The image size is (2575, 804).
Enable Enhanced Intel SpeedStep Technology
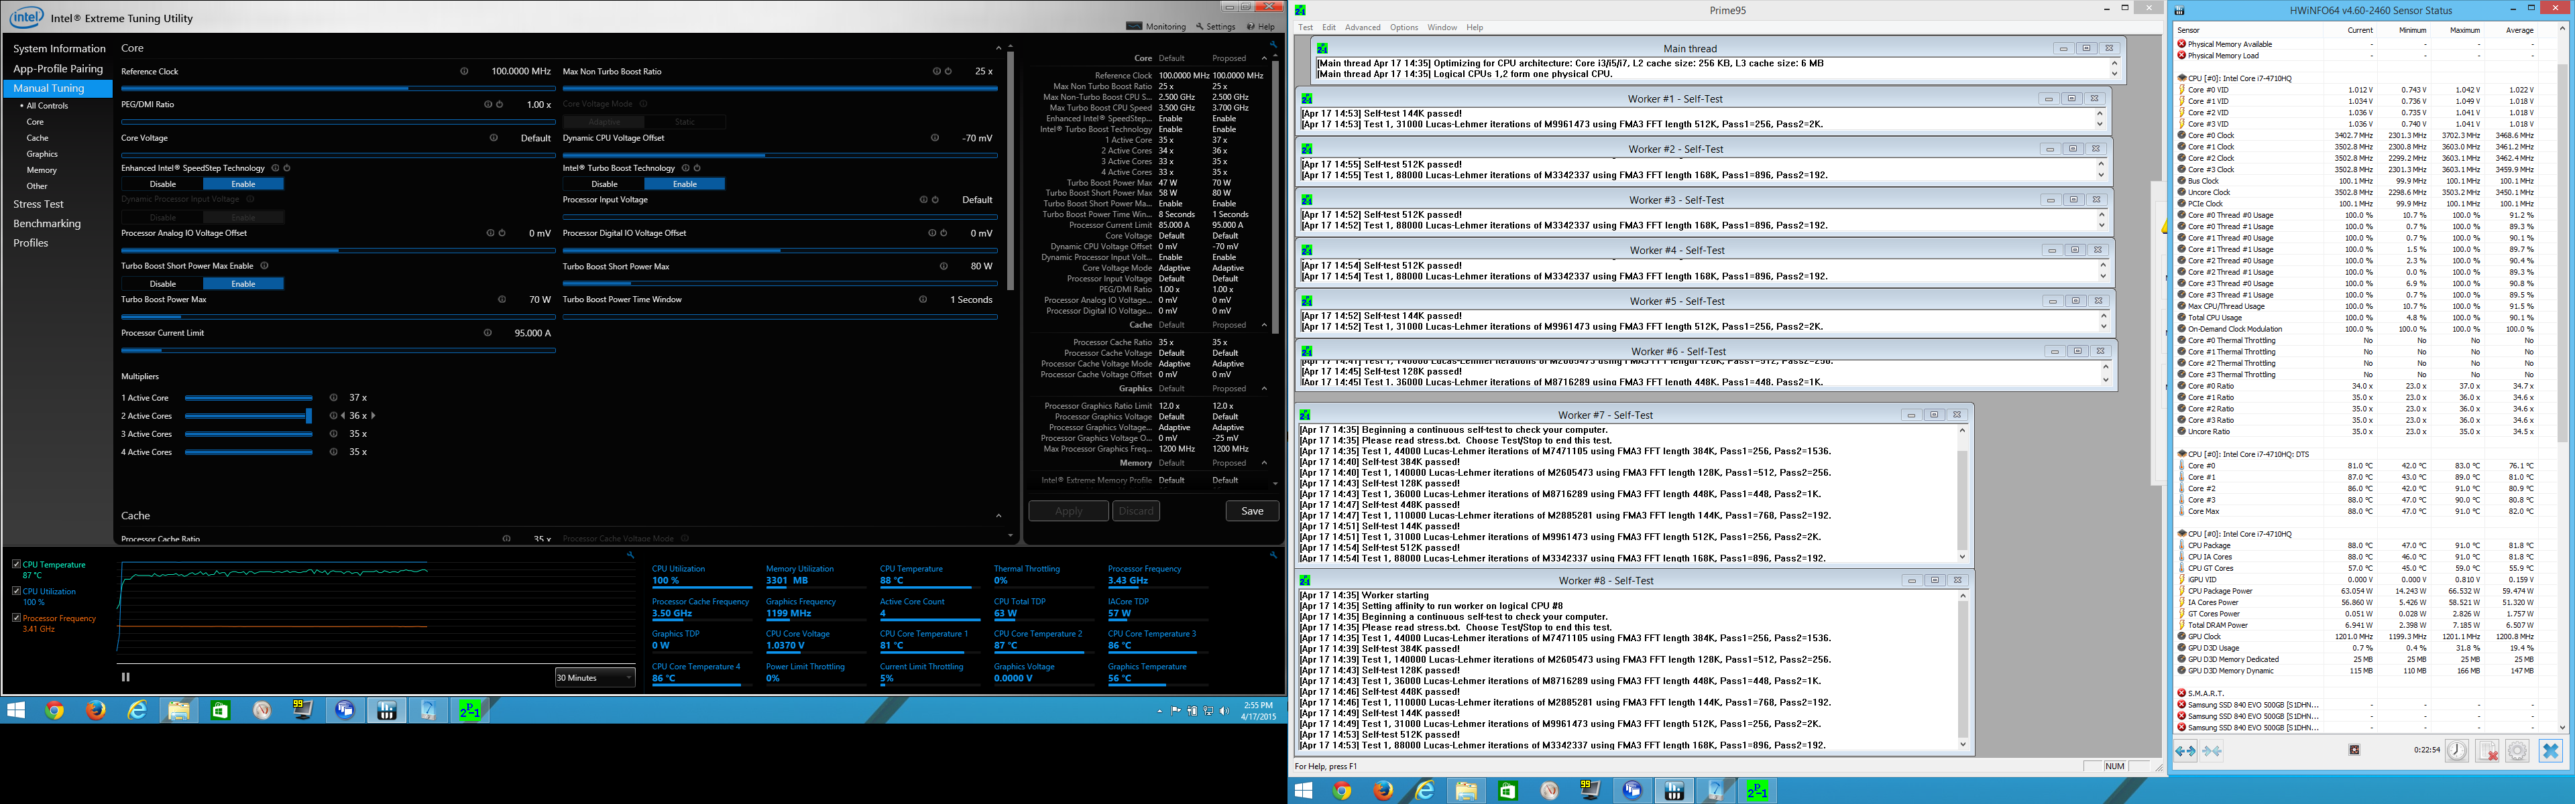(243, 184)
